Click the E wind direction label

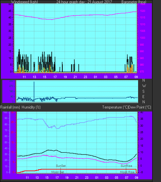(x=143, y=97)
